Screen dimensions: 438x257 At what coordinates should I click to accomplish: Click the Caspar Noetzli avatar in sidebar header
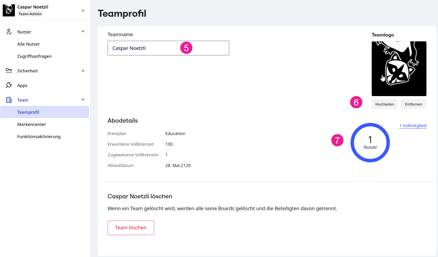[x=9, y=10]
